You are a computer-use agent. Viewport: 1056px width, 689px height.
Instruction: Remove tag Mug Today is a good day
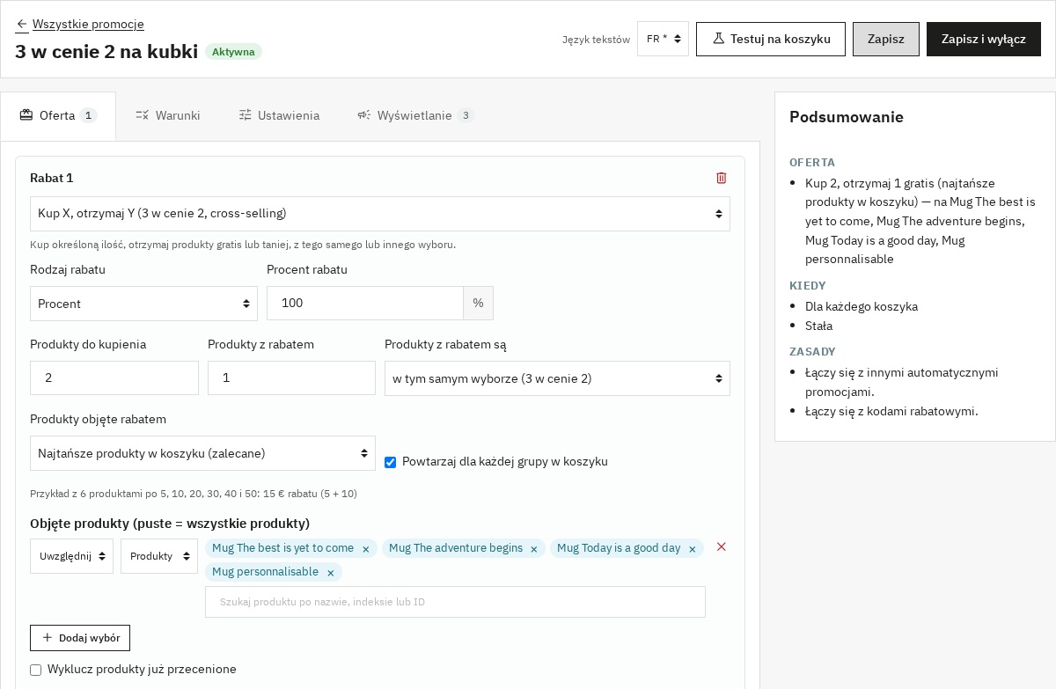click(692, 549)
